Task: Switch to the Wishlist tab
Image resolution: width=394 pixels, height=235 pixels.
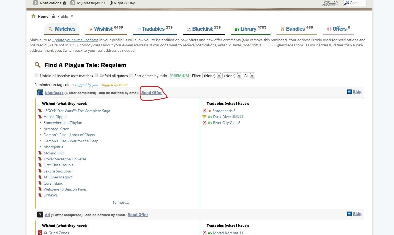Action: pyautogui.click(x=106, y=29)
